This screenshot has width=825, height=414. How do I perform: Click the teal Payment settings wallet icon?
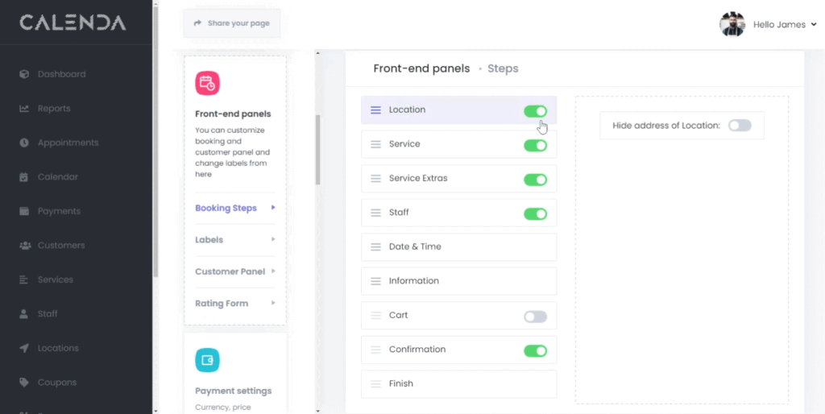[207, 360]
